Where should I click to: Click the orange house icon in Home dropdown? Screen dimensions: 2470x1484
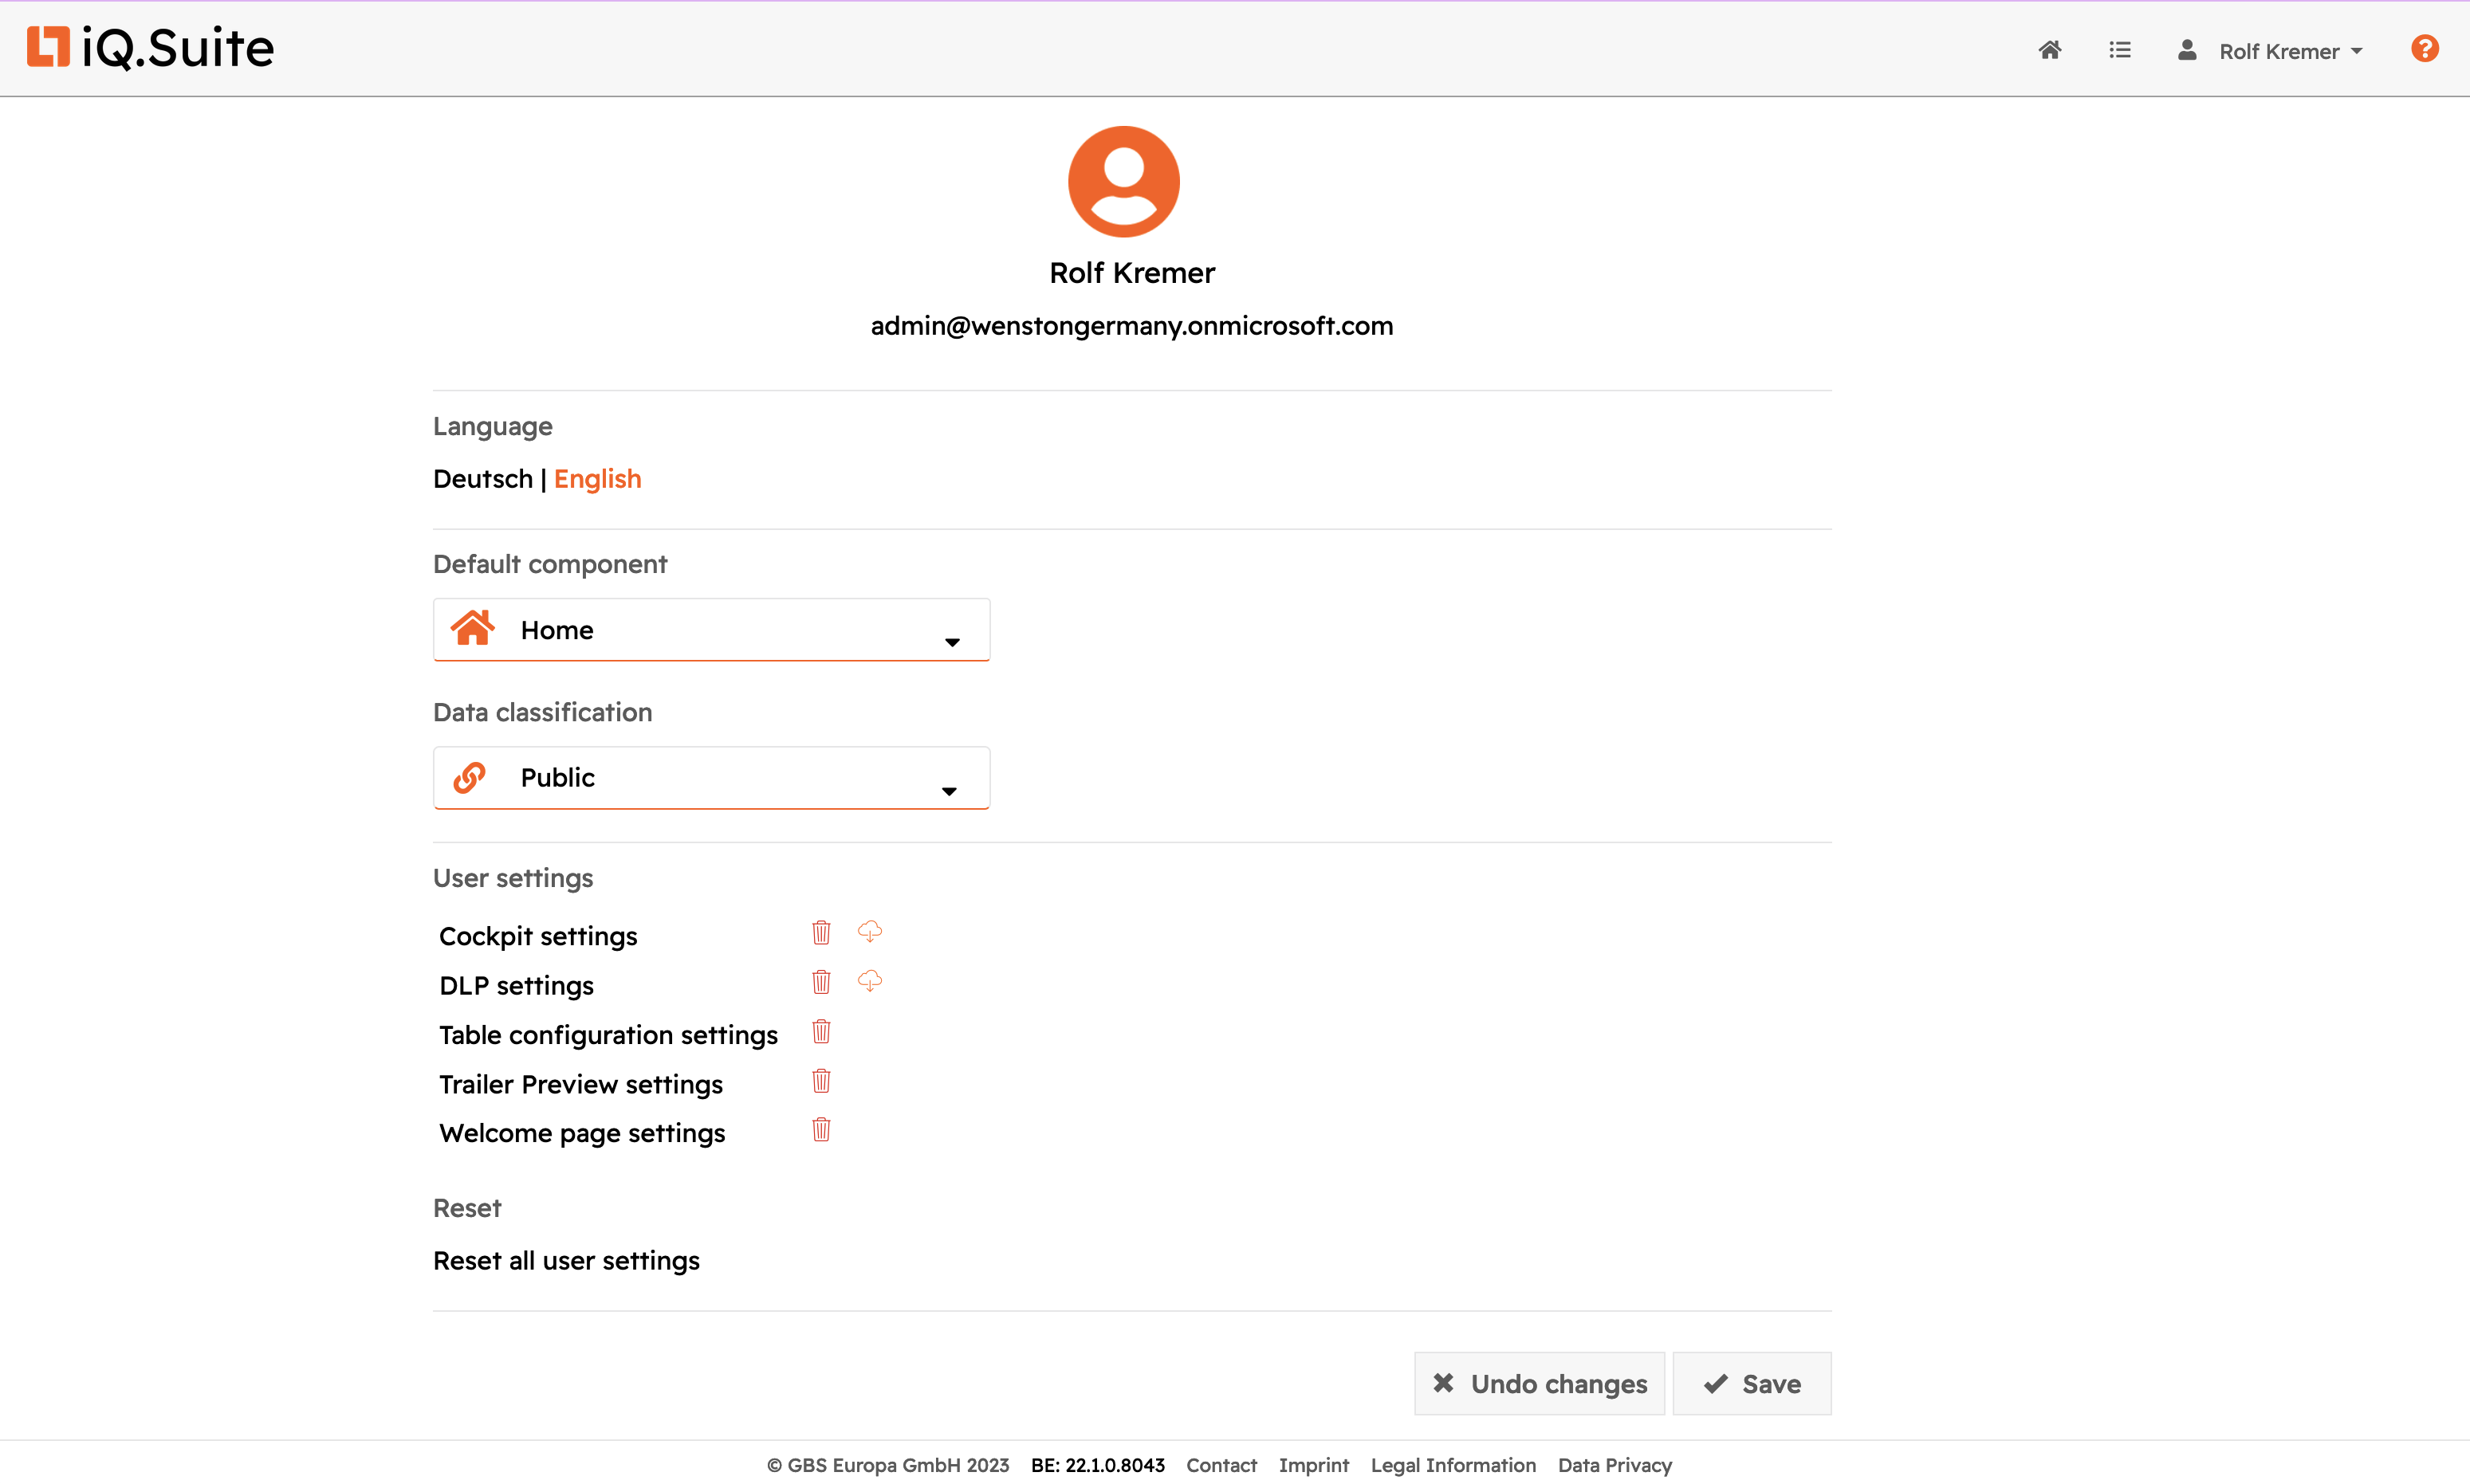472,628
